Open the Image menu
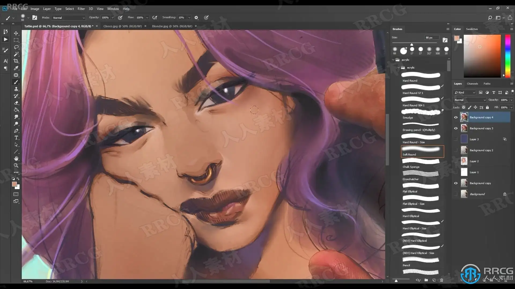The image size is (515, 289). 35,9
